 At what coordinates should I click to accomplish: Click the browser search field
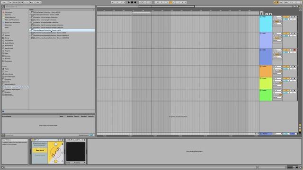click(x=50, y=7)
